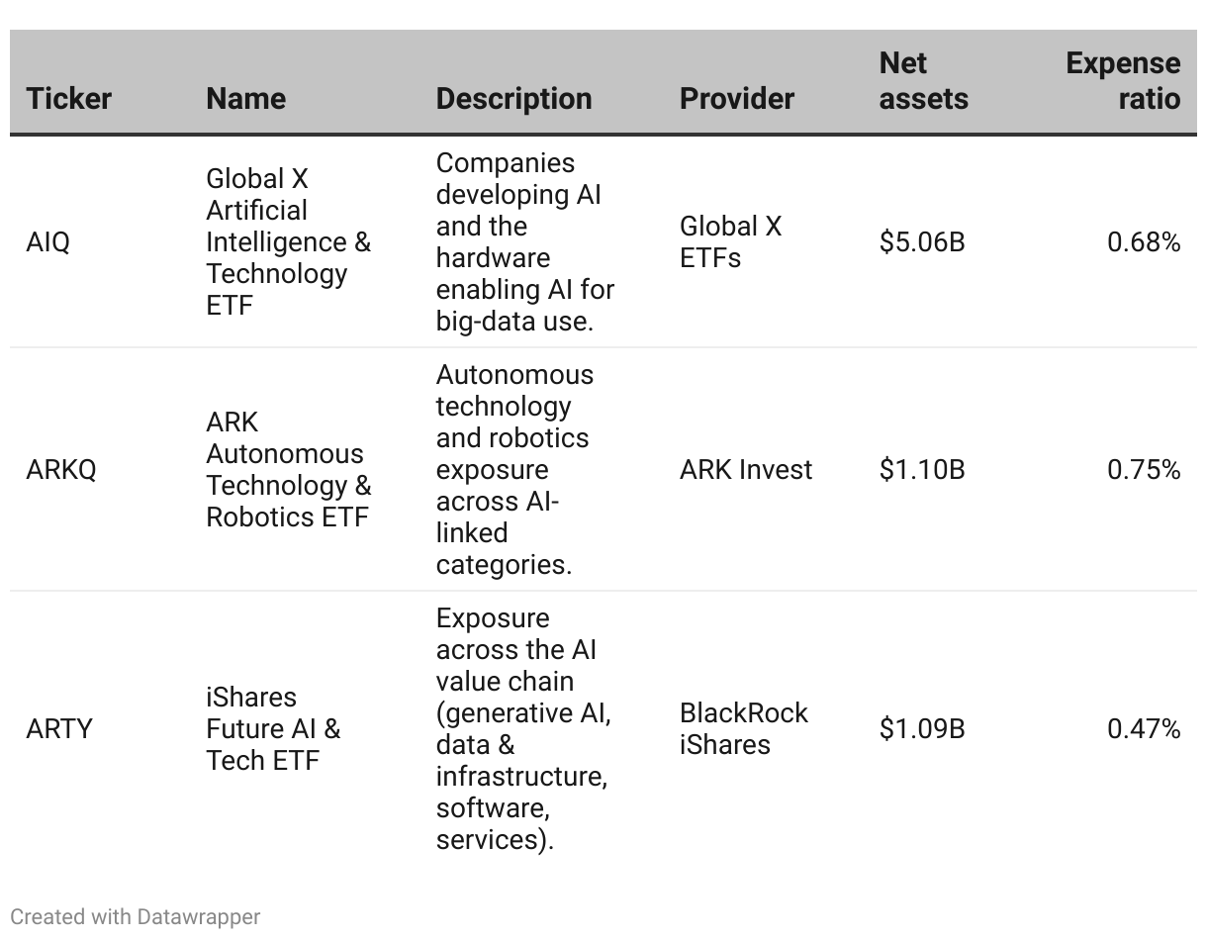The height and width of the screenshot is (940, 1207).
Task: Click the AIQ ticker cell
Action: (48, 242)
